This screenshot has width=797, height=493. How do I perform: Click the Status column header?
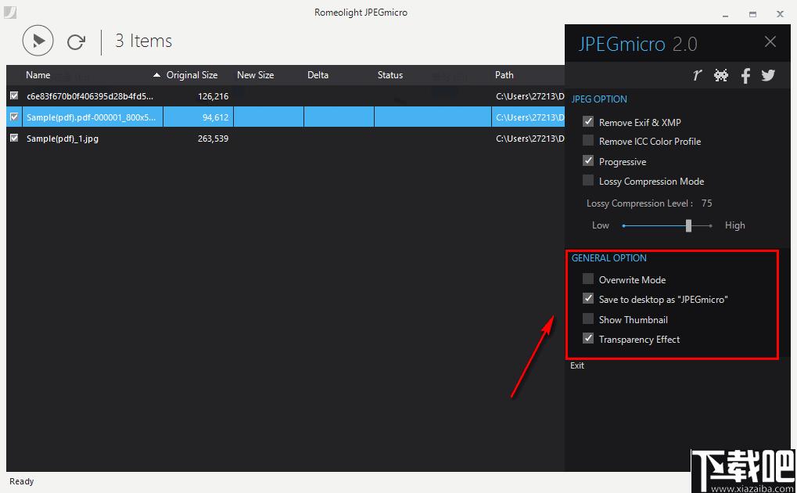coord(390,75)
